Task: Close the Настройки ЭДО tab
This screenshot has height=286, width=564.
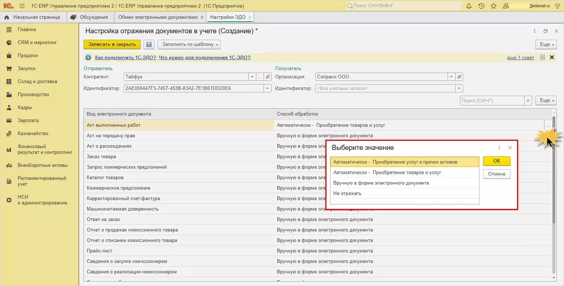Action: [x=250, y=17]
